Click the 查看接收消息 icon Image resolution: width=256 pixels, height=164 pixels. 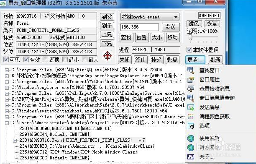click(x=190, y=89)
